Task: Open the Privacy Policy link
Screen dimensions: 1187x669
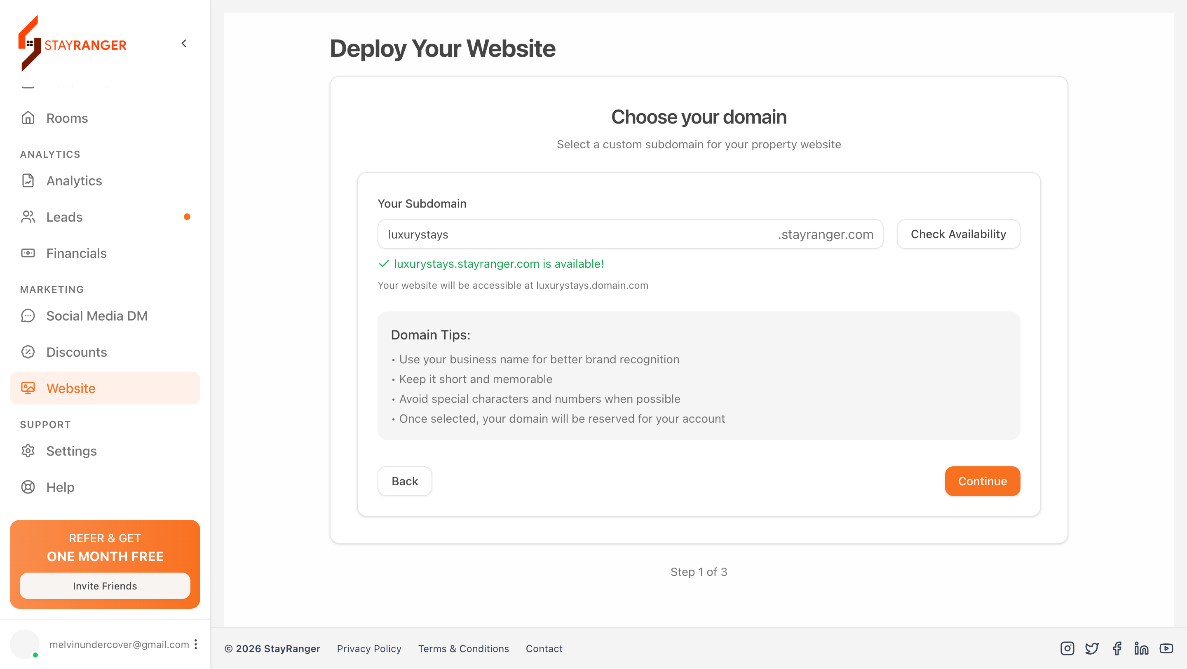Action: pos(368,648)
